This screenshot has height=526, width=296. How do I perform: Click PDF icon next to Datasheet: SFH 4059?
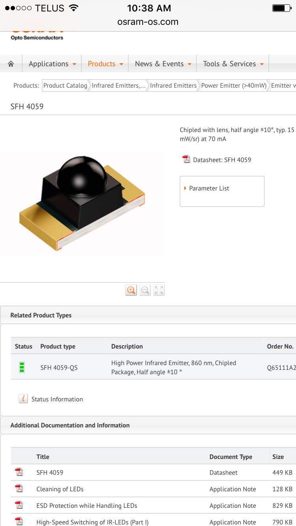coord(186,159)
